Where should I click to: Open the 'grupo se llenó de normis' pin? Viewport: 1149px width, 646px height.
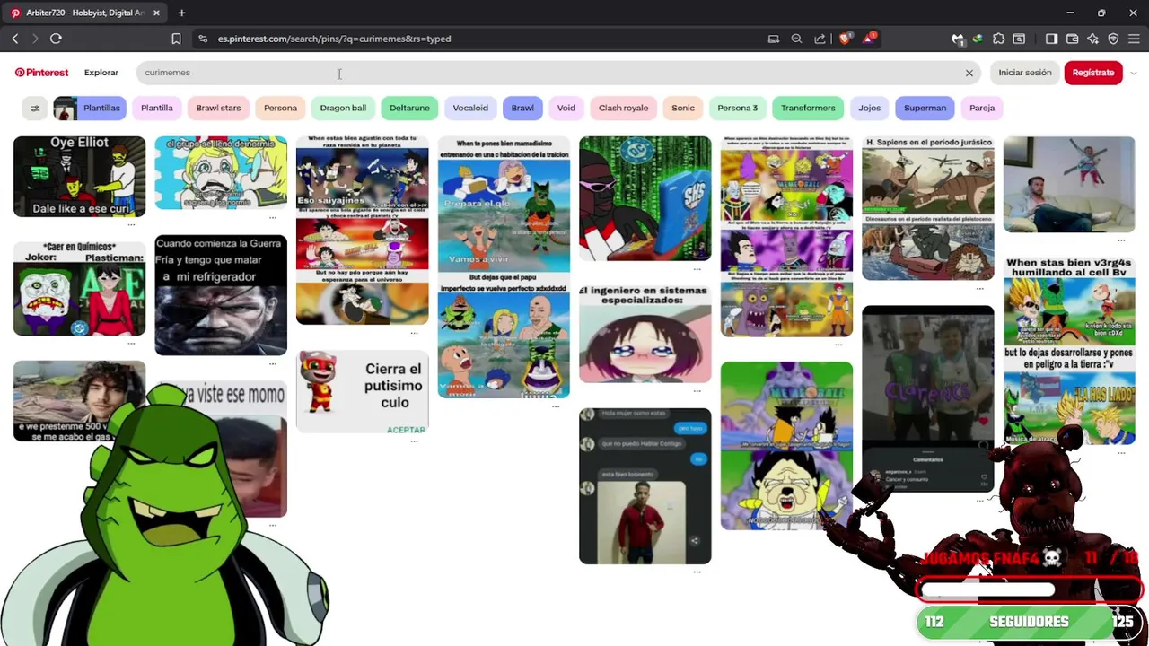(x=221, y=173)
